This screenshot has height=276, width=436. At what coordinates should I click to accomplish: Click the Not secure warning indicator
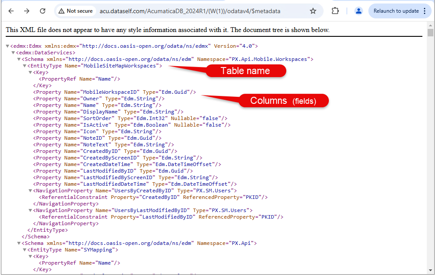76,11
